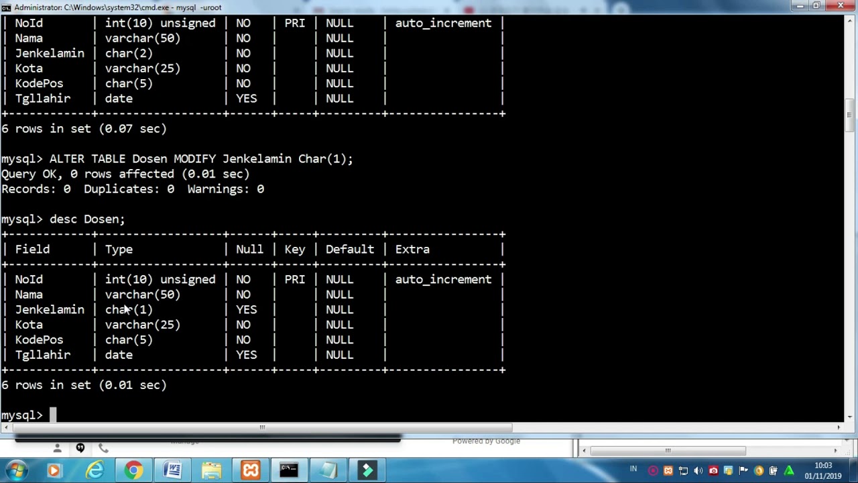The image size is (858, 483).
Task: Click the red camera tray icon
Action: tap(713, 471)
